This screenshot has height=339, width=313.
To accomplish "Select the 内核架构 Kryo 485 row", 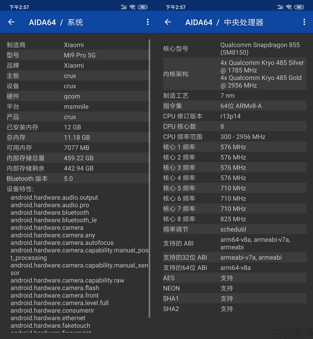I will pos(235,74).
